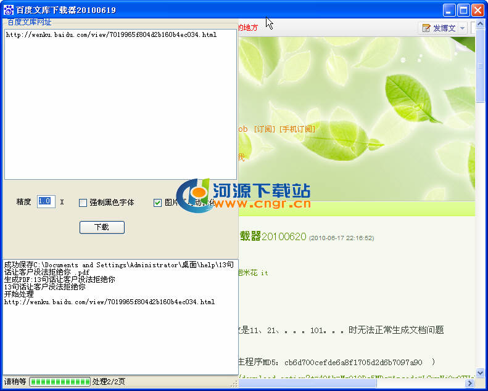Click the log output text area
The height and width of the screenshot is (391, 488).
tap(120, 317)
